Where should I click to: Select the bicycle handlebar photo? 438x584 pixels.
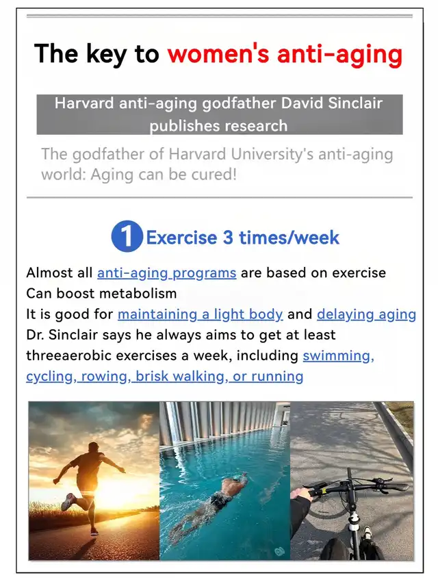(352, 481)
